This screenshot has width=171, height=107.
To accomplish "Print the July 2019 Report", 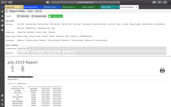I will tap(162, 70).
